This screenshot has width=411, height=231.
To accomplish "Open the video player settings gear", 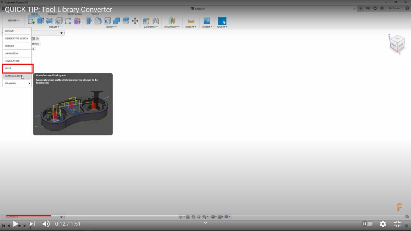I will tap(383, 224).
